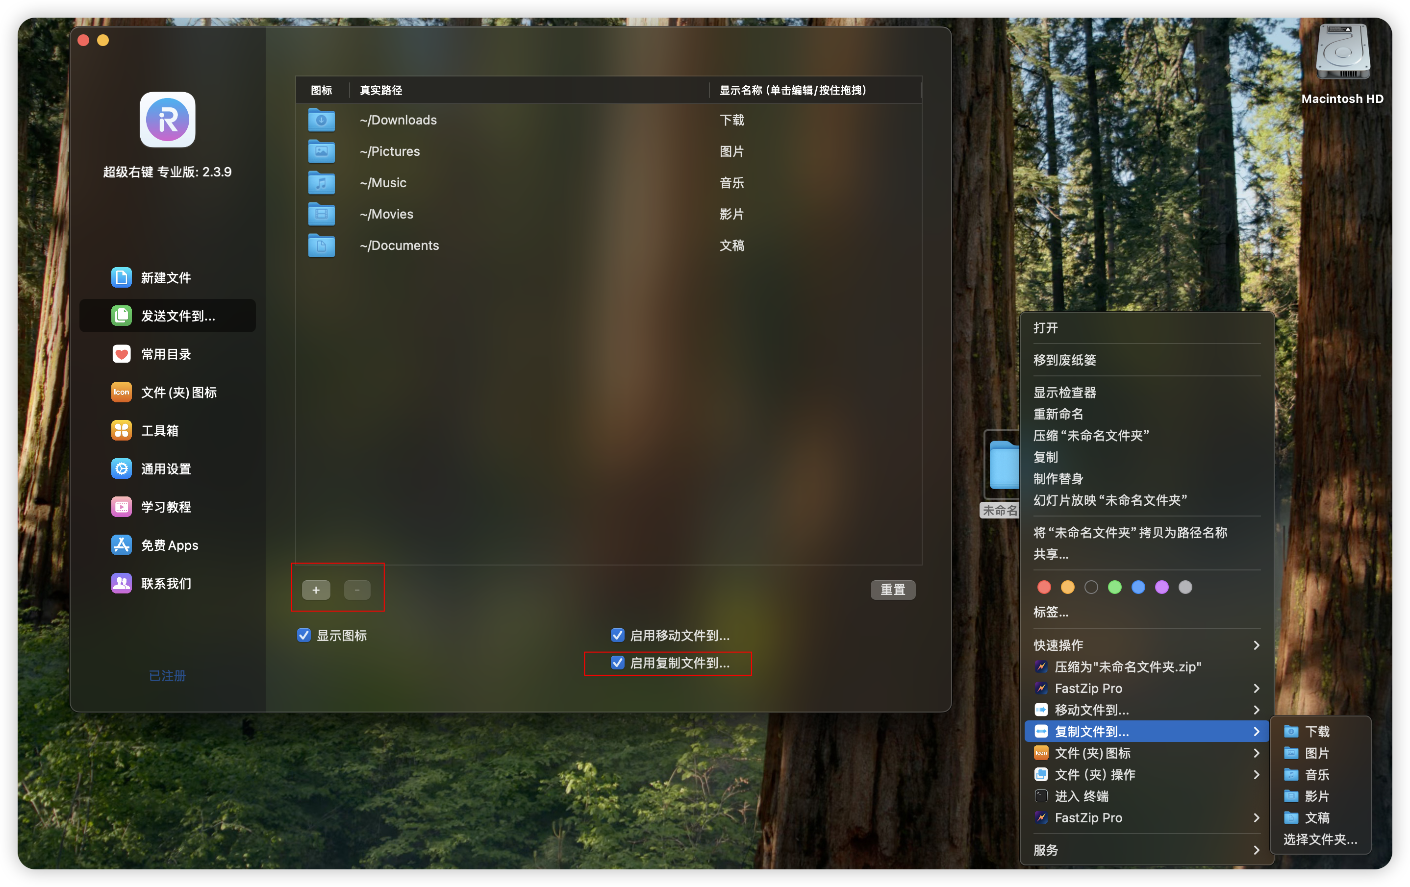Choose 移到废纸篓 from the context menu
This screenshot has width=1410, height=887.
[x=1064, y=360]
